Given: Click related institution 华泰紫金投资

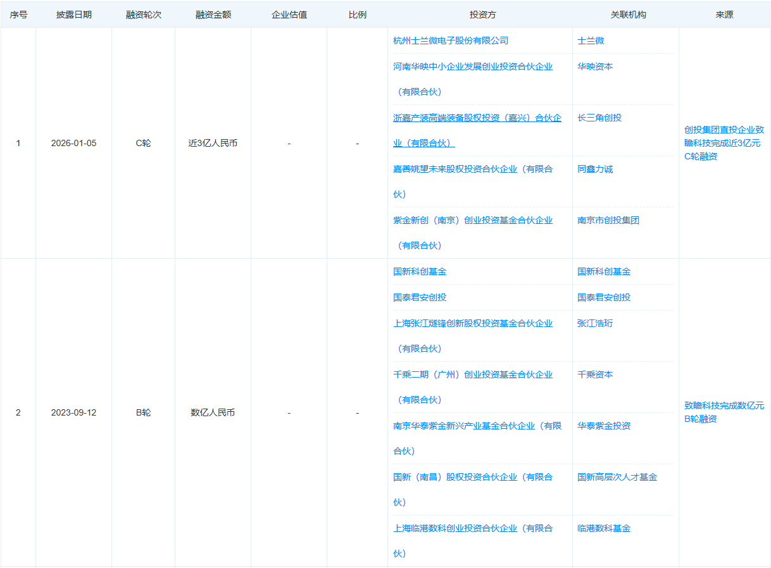Looking at the screenshot, I should click(604, 426).
